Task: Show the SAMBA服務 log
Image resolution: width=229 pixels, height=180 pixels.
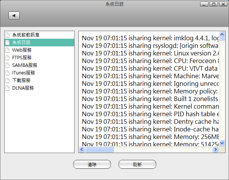Action: (24, 65)
